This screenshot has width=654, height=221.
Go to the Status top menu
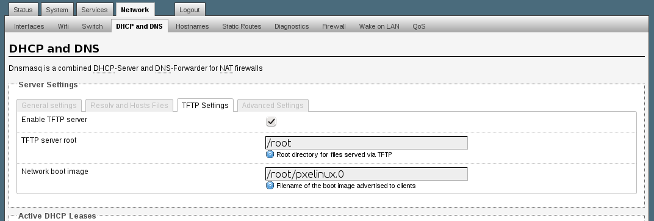click(x=23, y=10)
